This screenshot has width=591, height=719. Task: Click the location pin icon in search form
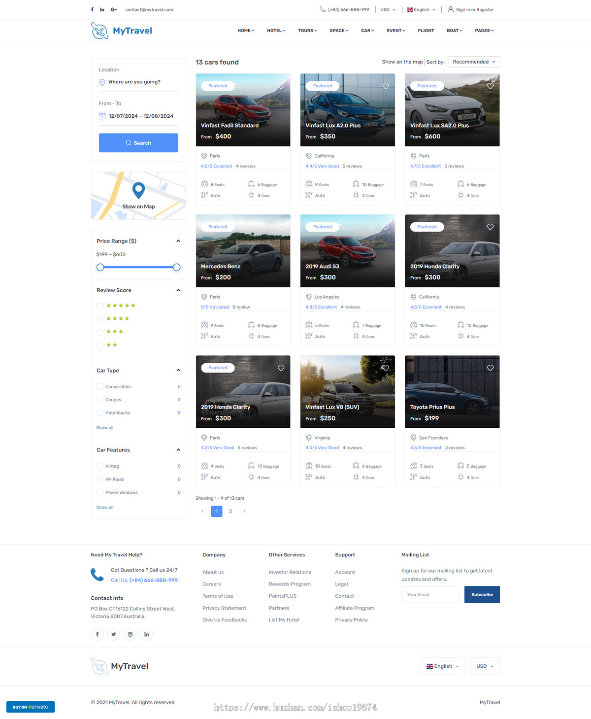click(x=102, y=82)
